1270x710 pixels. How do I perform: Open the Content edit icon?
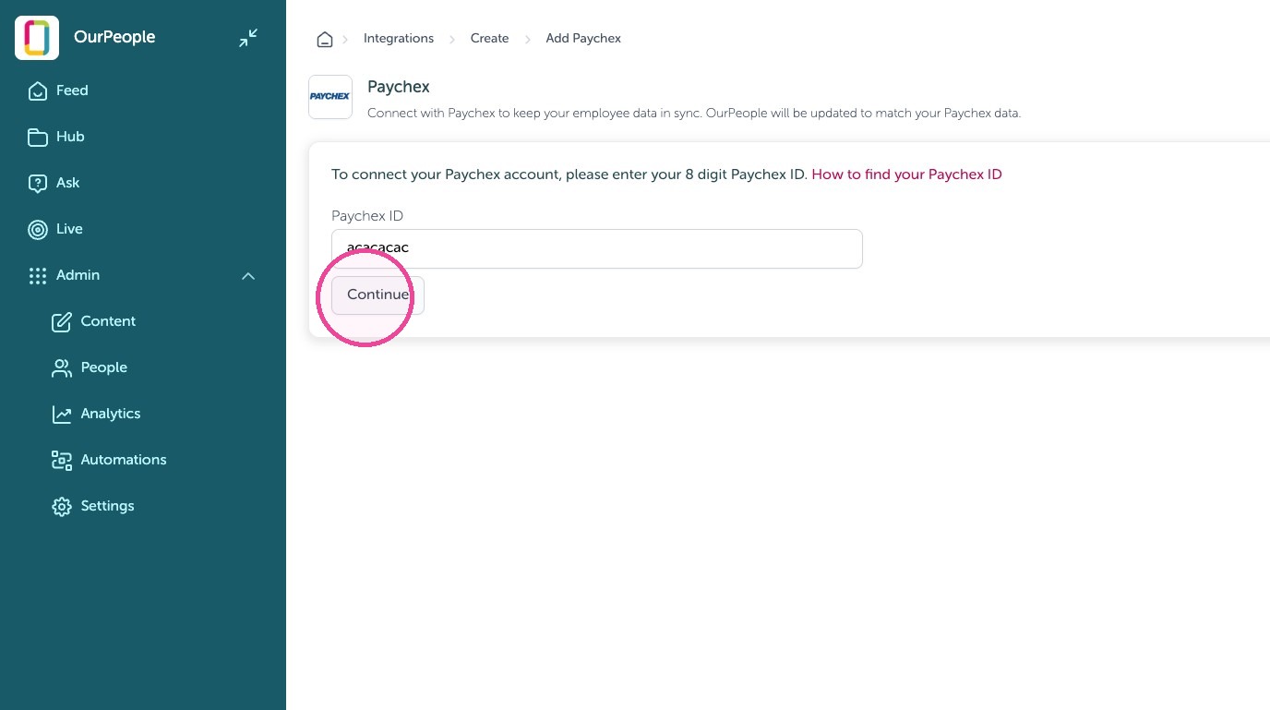point(62,321)
